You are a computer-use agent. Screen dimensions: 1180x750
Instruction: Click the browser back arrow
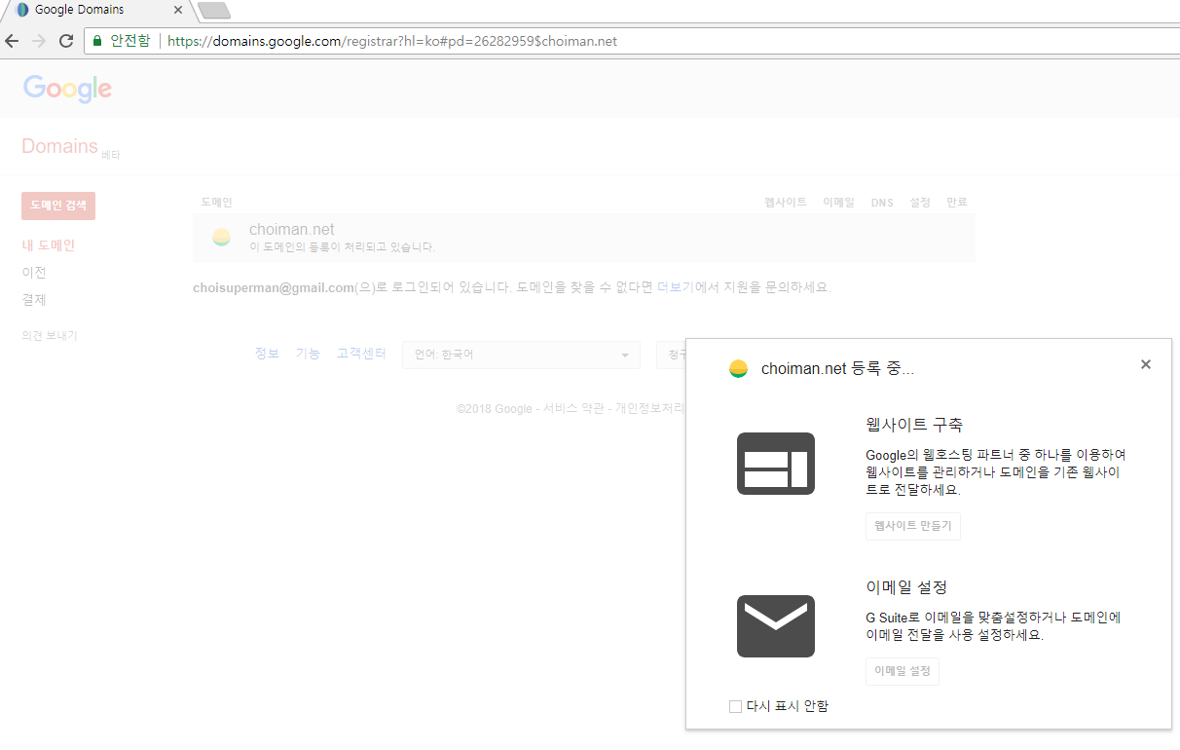click(x=12, y=41)
